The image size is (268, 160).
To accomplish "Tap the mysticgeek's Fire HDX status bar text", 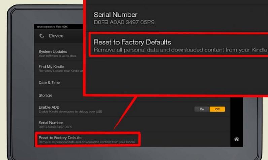I will 52,27.
